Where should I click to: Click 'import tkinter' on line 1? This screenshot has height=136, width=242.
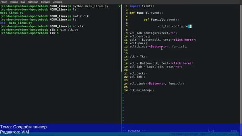click(142, 6)
